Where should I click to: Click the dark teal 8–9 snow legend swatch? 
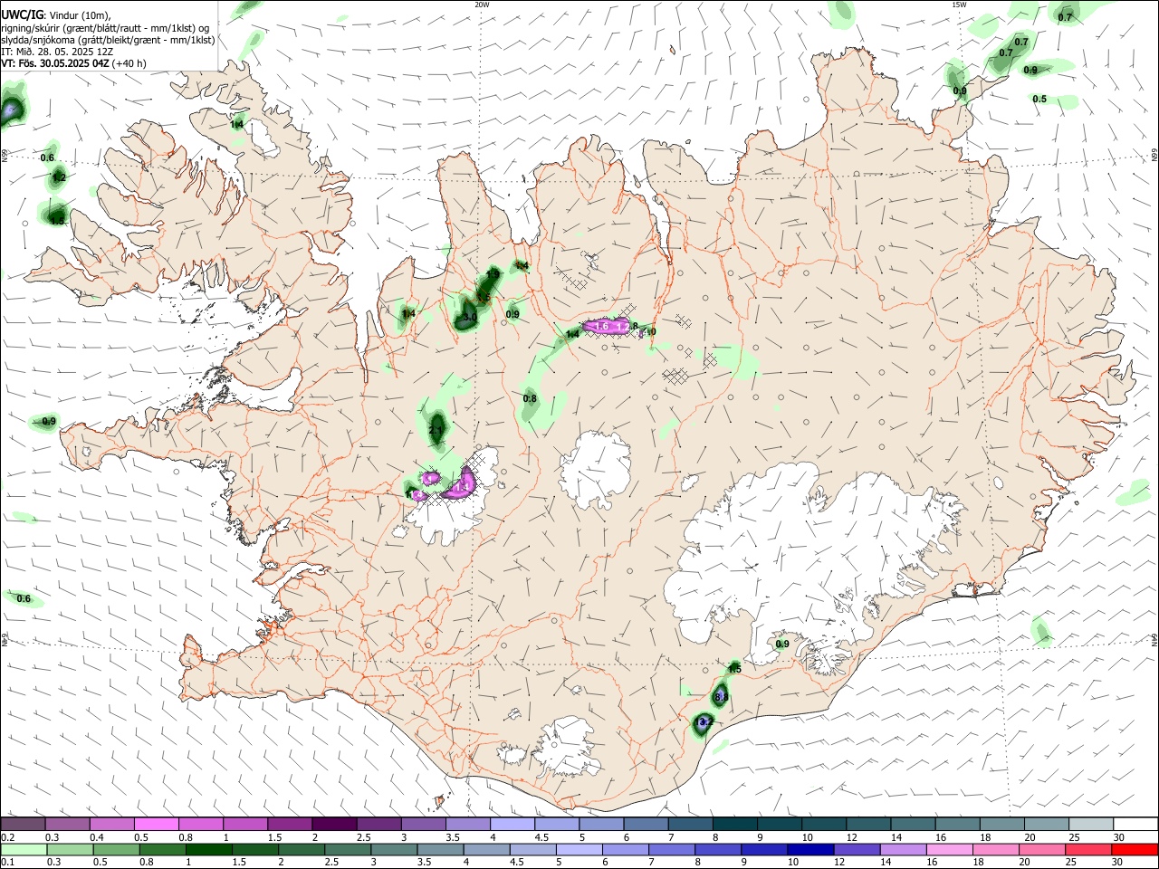[x=735, y=824]
